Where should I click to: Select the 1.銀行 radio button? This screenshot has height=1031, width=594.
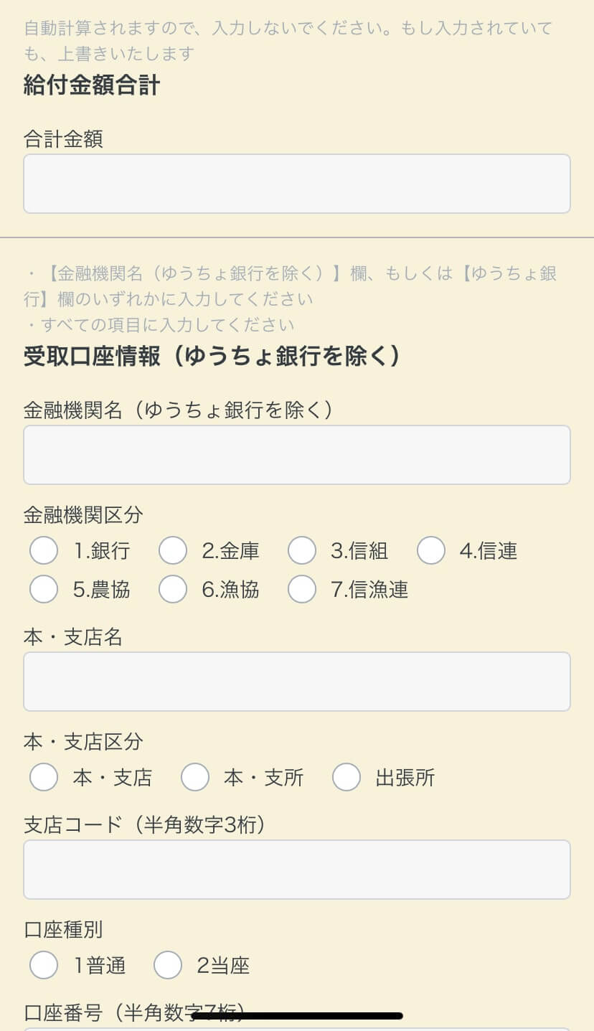tap(44, 551)
